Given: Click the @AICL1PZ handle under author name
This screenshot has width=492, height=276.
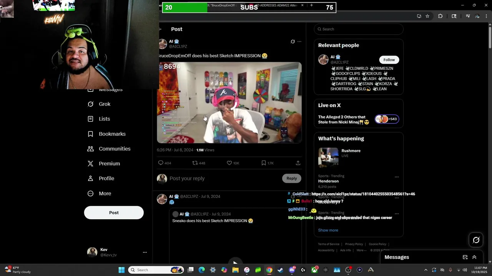Looking at the screenshot, I should tap(178, 46).
